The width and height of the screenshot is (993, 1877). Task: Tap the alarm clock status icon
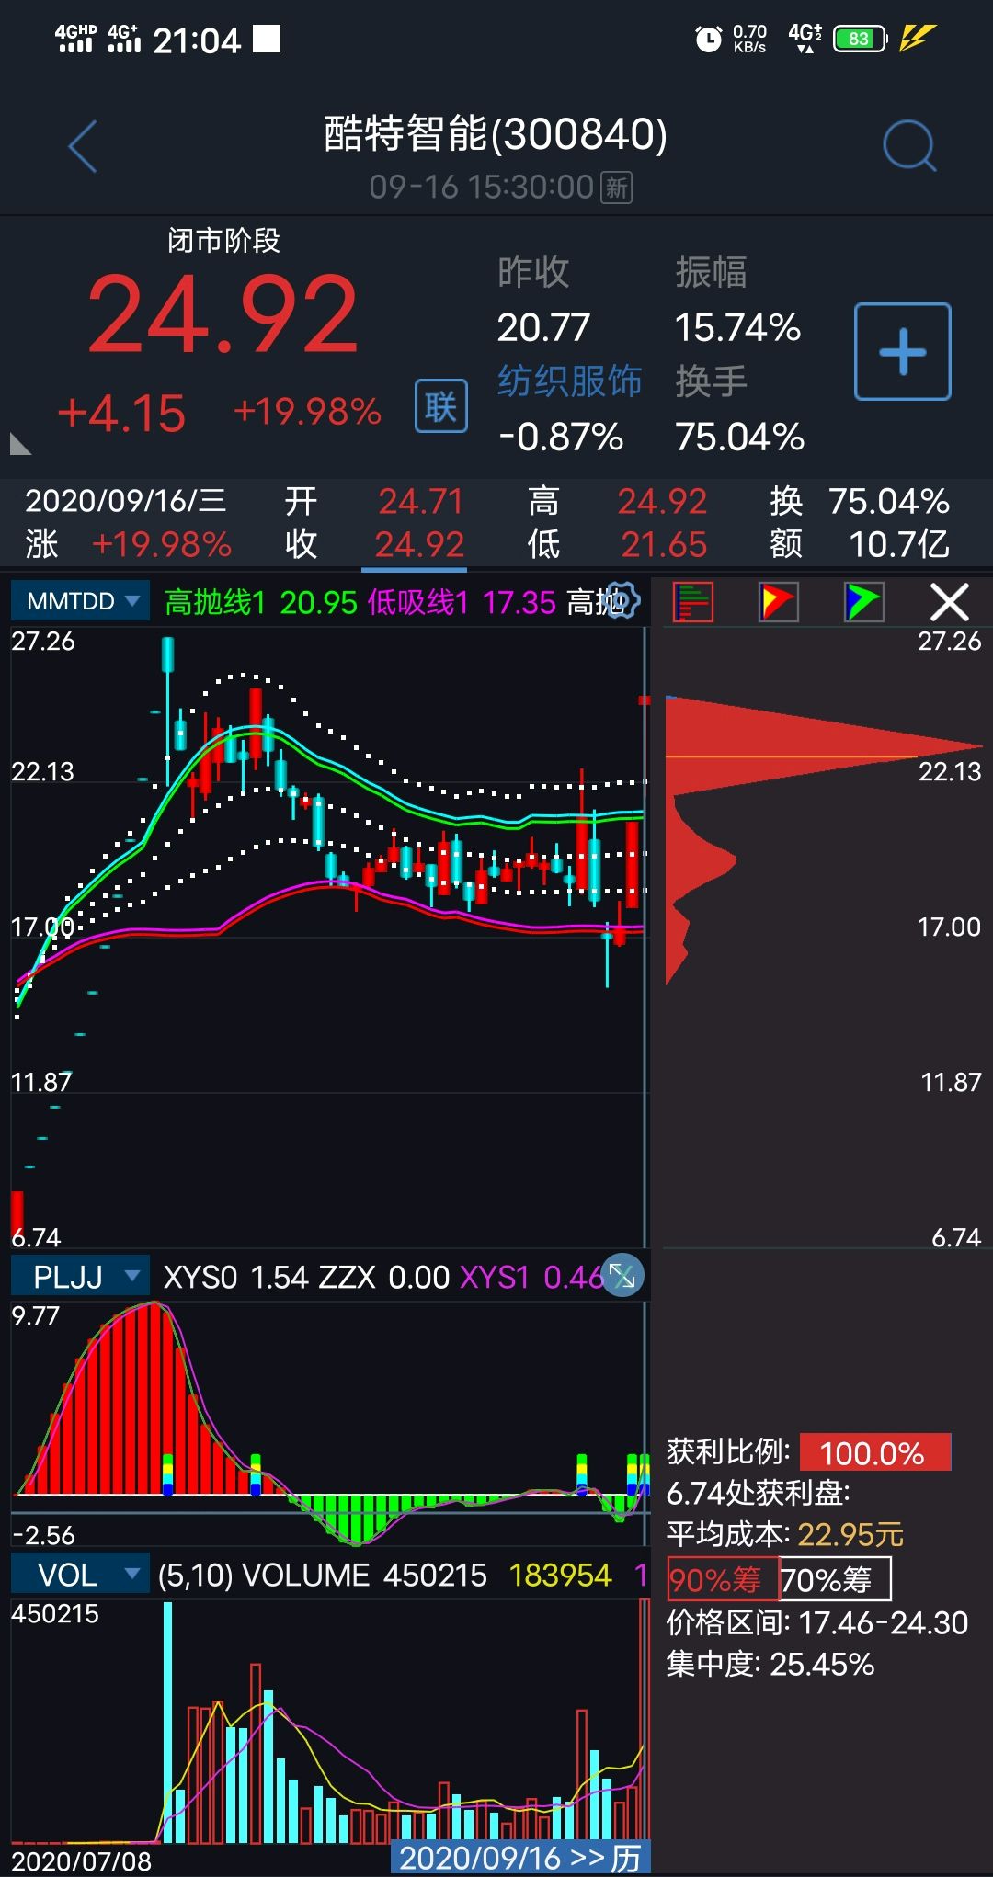click(x=709, y=39)
